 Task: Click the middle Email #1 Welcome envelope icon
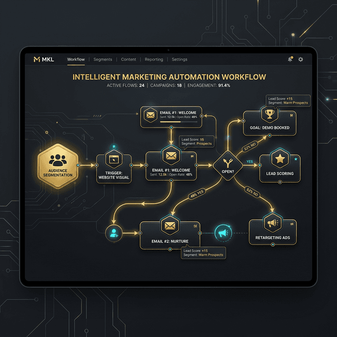pos(171,156)
